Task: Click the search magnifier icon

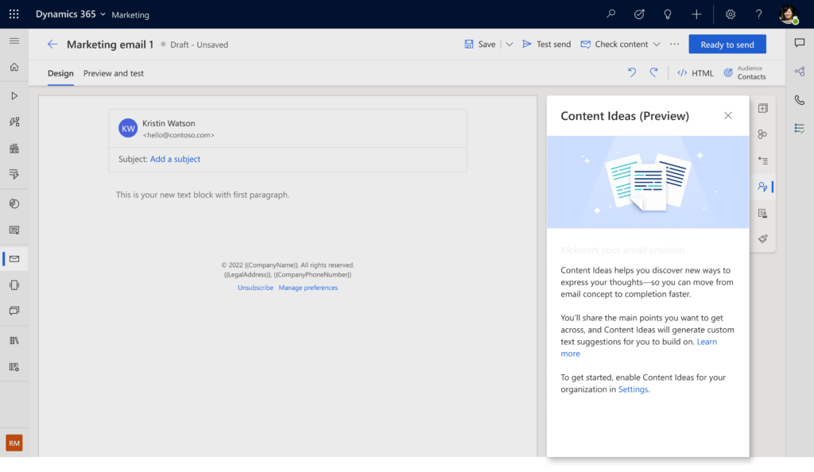Action: [610, 14]
